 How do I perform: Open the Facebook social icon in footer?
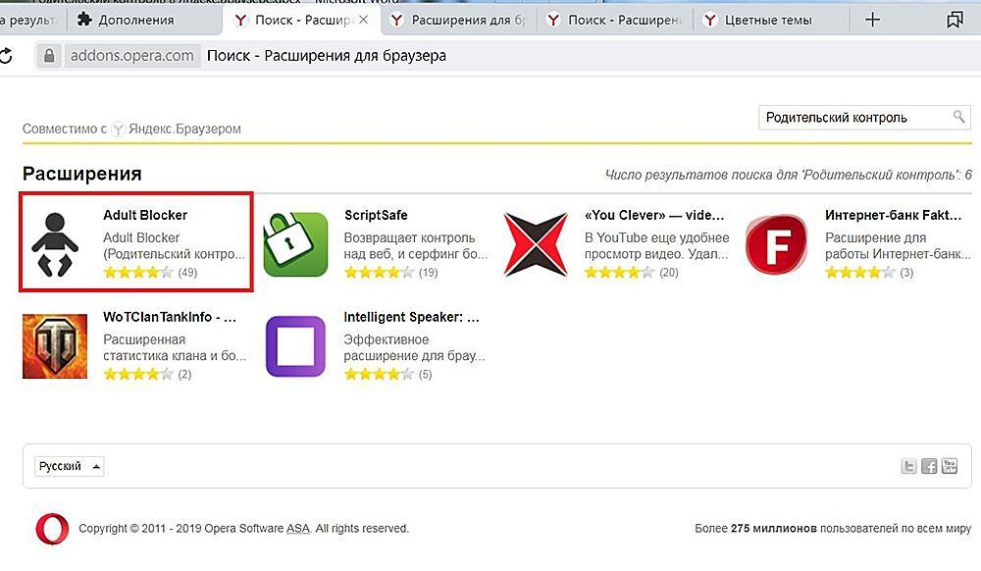(x=929, y=466)
